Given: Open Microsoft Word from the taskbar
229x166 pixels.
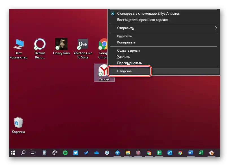Looking at the screenshot, I should [190, 153].
